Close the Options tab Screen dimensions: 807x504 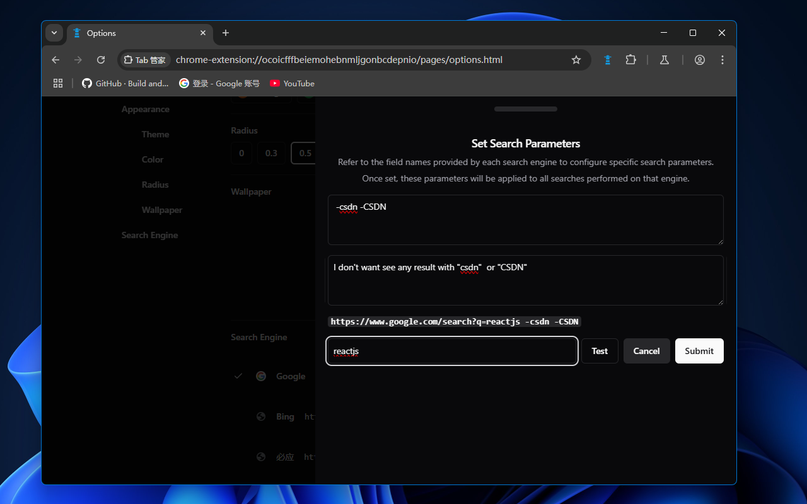click(203, 33)
